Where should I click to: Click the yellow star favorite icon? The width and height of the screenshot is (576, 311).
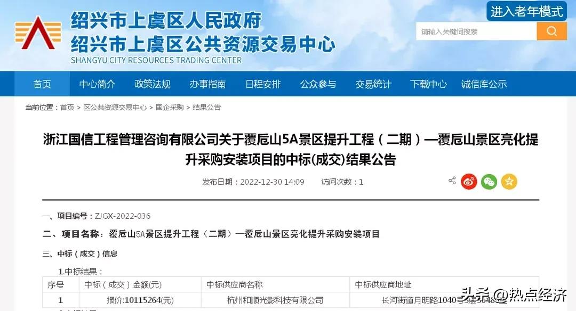[x=509, y=182]
